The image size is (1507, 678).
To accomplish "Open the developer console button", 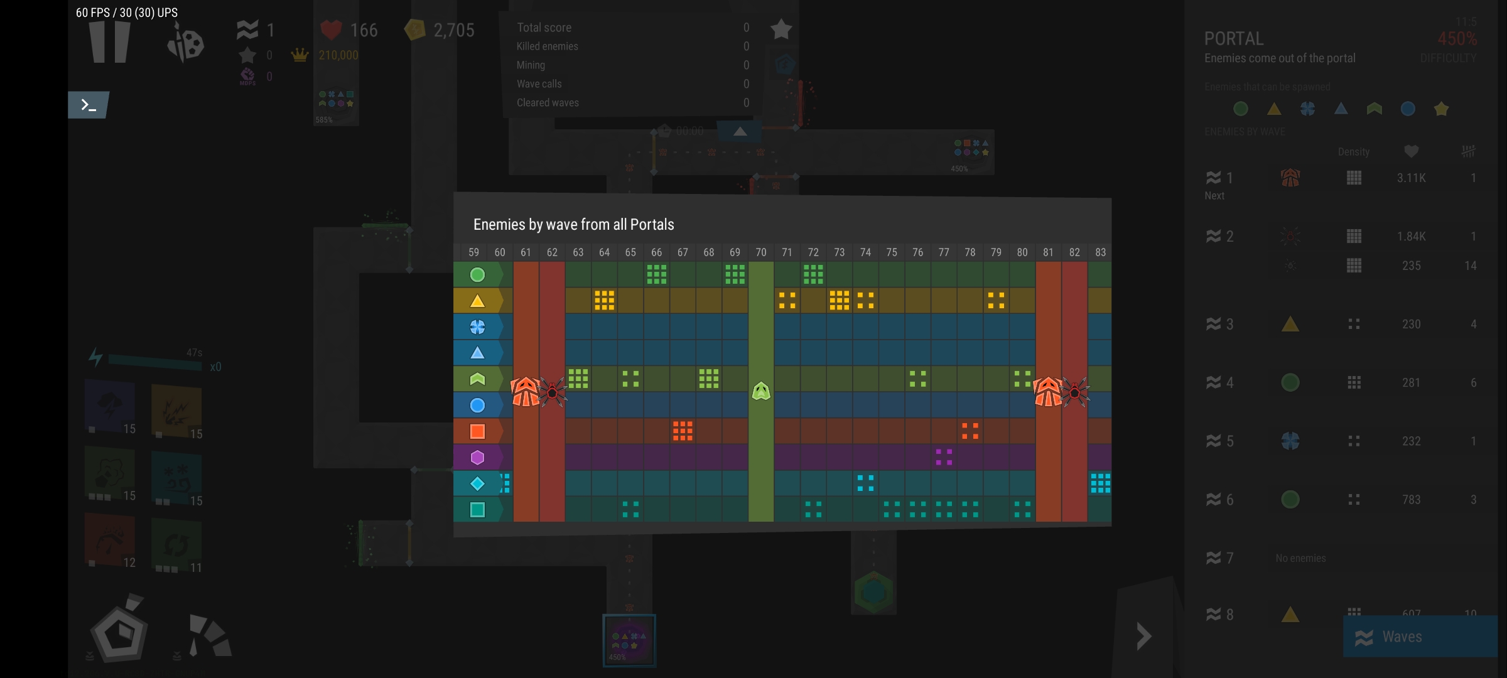I will (x=88, y=105).
